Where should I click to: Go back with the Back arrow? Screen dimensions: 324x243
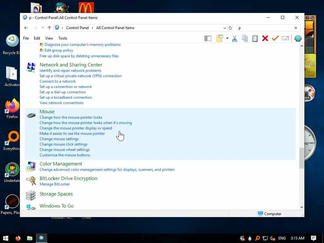[x=26, y=28]
